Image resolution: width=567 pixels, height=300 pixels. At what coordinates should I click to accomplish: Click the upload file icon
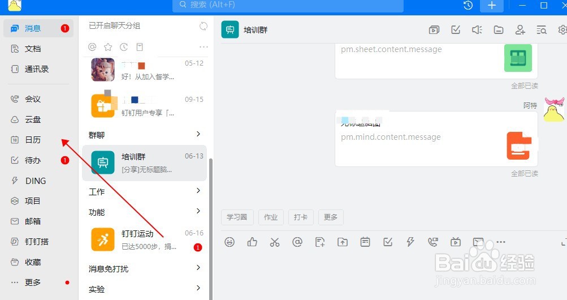coord(343,242)
